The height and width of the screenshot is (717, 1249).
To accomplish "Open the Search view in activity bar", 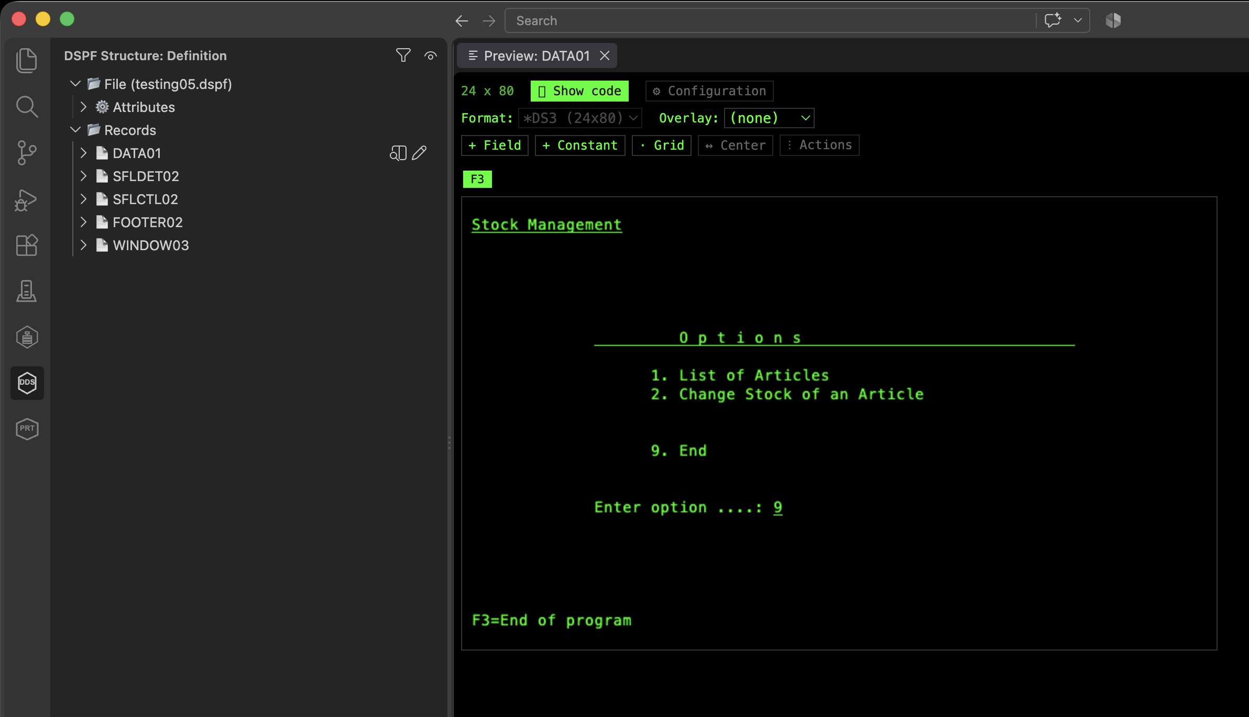I will pyautogui.click(x=27, y=107).
